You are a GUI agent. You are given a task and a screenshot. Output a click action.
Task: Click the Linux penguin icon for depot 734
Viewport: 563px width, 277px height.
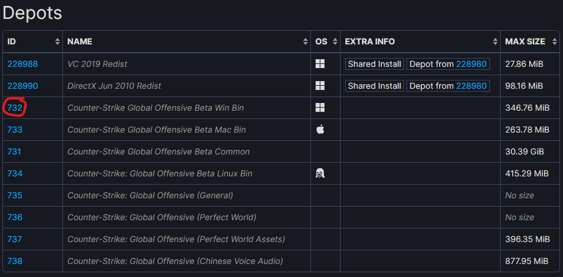[x=320, y=173]
